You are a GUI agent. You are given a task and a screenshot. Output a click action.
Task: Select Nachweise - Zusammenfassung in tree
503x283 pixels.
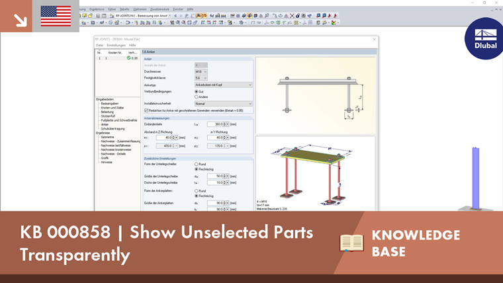point(120,141)
